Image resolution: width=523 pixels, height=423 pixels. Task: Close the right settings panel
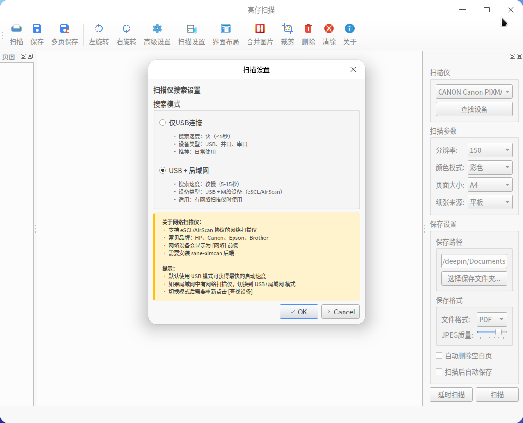(519, 56)
